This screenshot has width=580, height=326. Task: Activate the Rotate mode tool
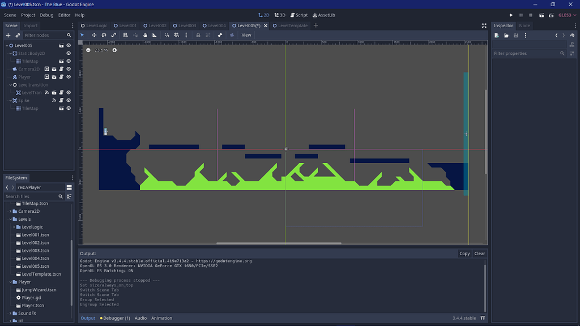click(x=104, y=35)
